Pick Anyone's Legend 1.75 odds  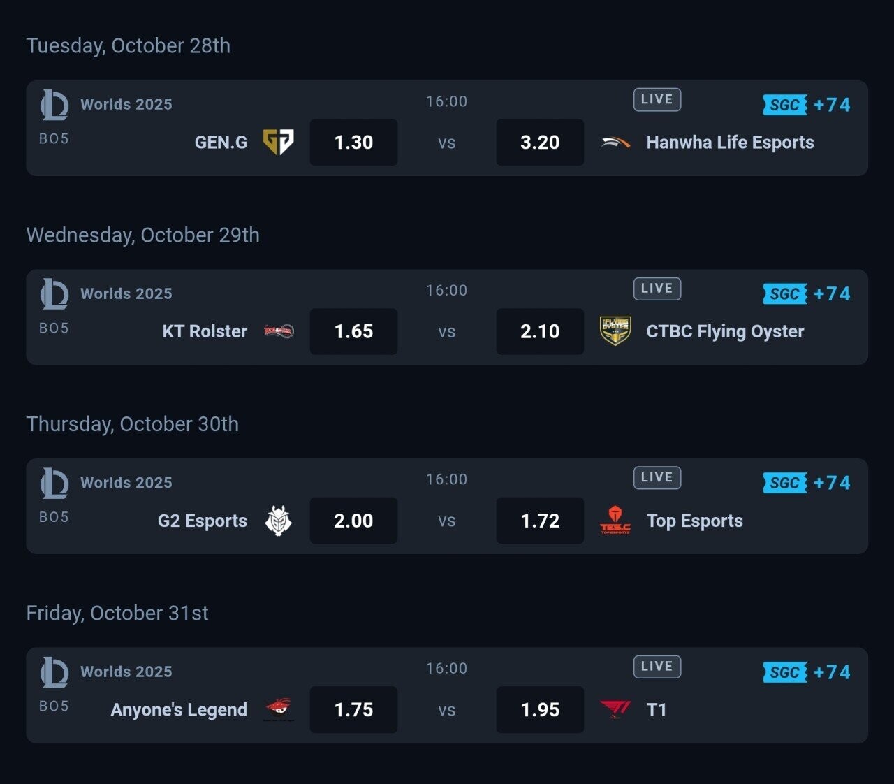353,710
